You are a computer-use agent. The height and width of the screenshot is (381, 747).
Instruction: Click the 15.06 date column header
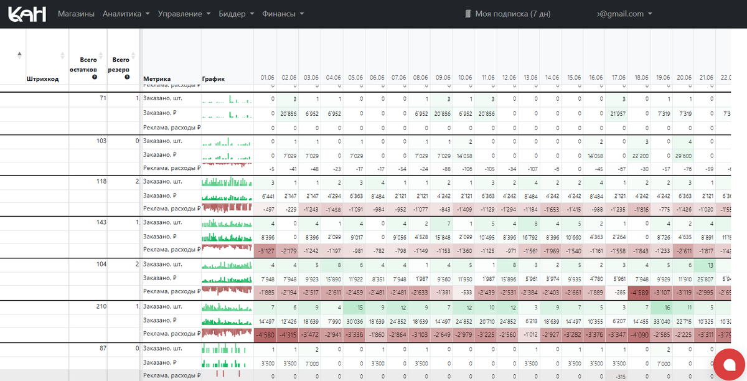point(574,78)
